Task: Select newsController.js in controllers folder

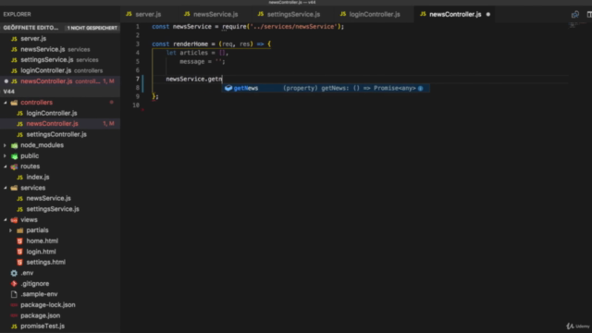Action: (x=60, y=123)
